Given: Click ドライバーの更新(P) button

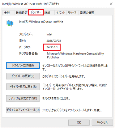Looking at the screenshot, I should 23,76.
